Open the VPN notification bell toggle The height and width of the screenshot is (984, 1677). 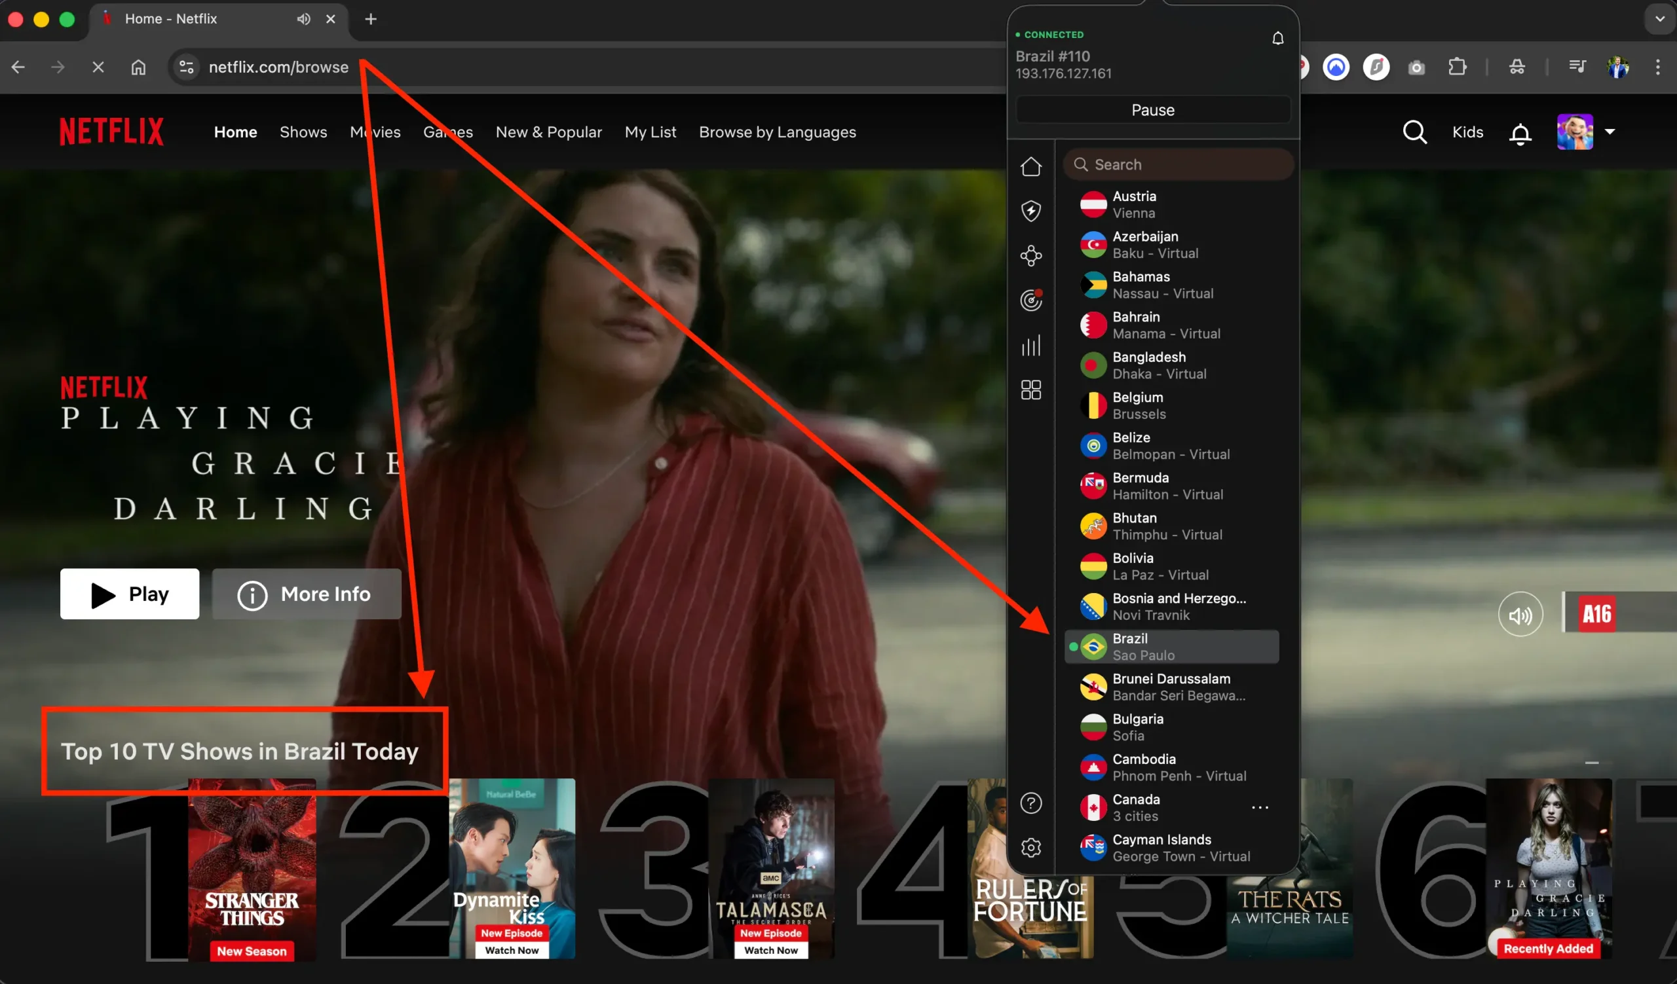point(1277,38)
